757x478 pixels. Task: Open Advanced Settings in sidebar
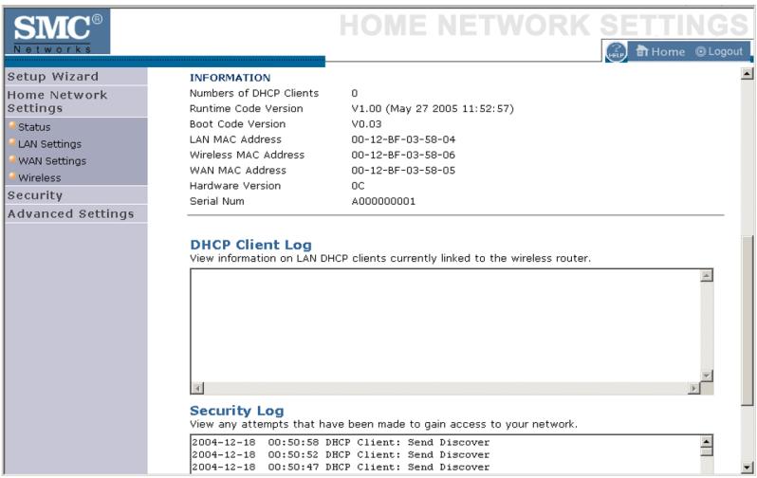point(70,214)
